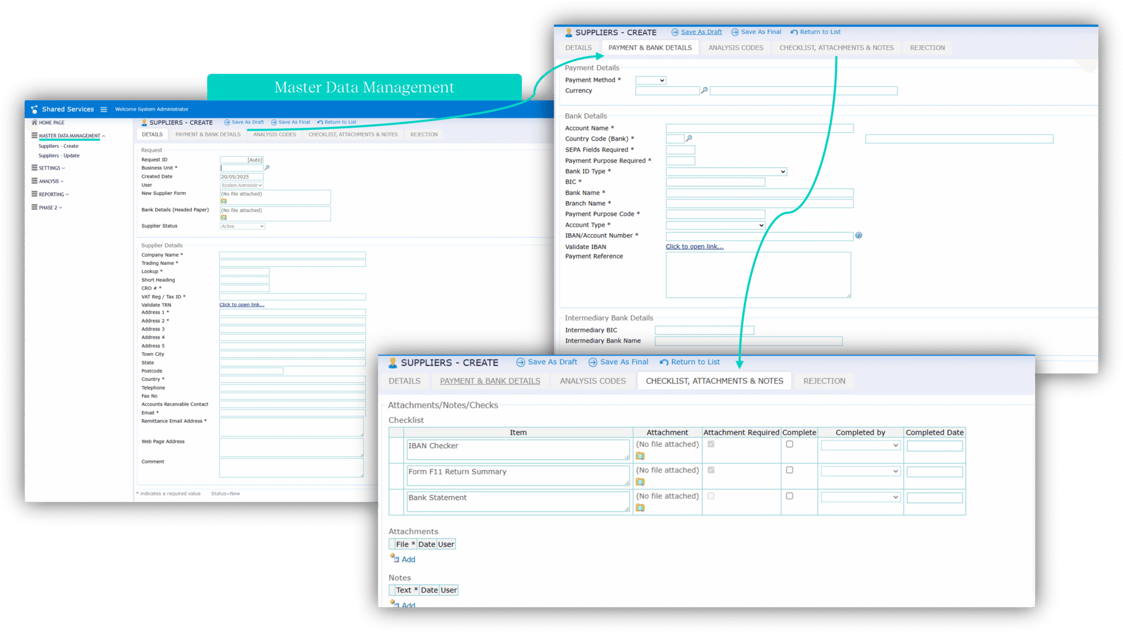Image resolution: width=1123 pixels, height=632 pixels.
Task: Click the IBAN/Account Number help icon
Action: [x=859, y=235]
